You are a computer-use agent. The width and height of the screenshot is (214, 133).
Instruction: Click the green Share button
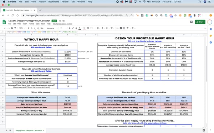click(200, 22)
